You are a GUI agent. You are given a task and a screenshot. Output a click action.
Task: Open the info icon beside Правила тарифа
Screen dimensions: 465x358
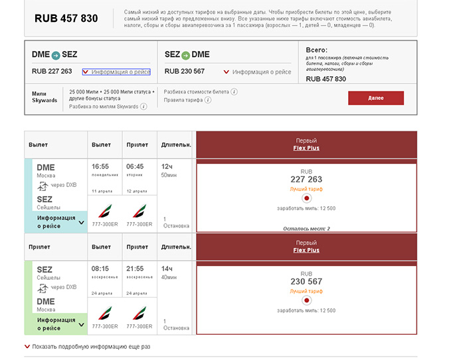pos(208,100)
